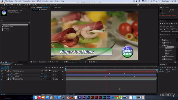Toggle Full Screen checkbox in Preview panel
Screen dimensions: 178x100
click(x=171, y=31)
